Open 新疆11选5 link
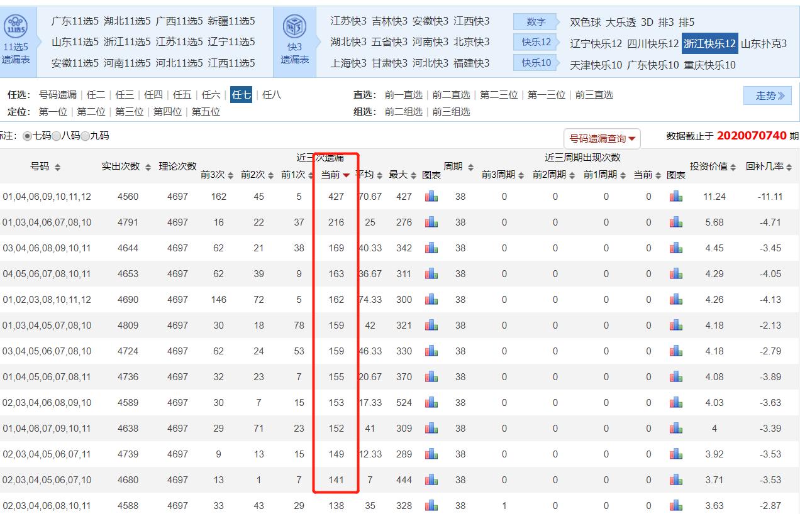Viewport: 800px width, 514px height. pos(231,21)
